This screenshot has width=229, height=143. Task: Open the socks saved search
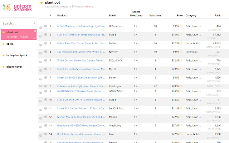point(10,44)
